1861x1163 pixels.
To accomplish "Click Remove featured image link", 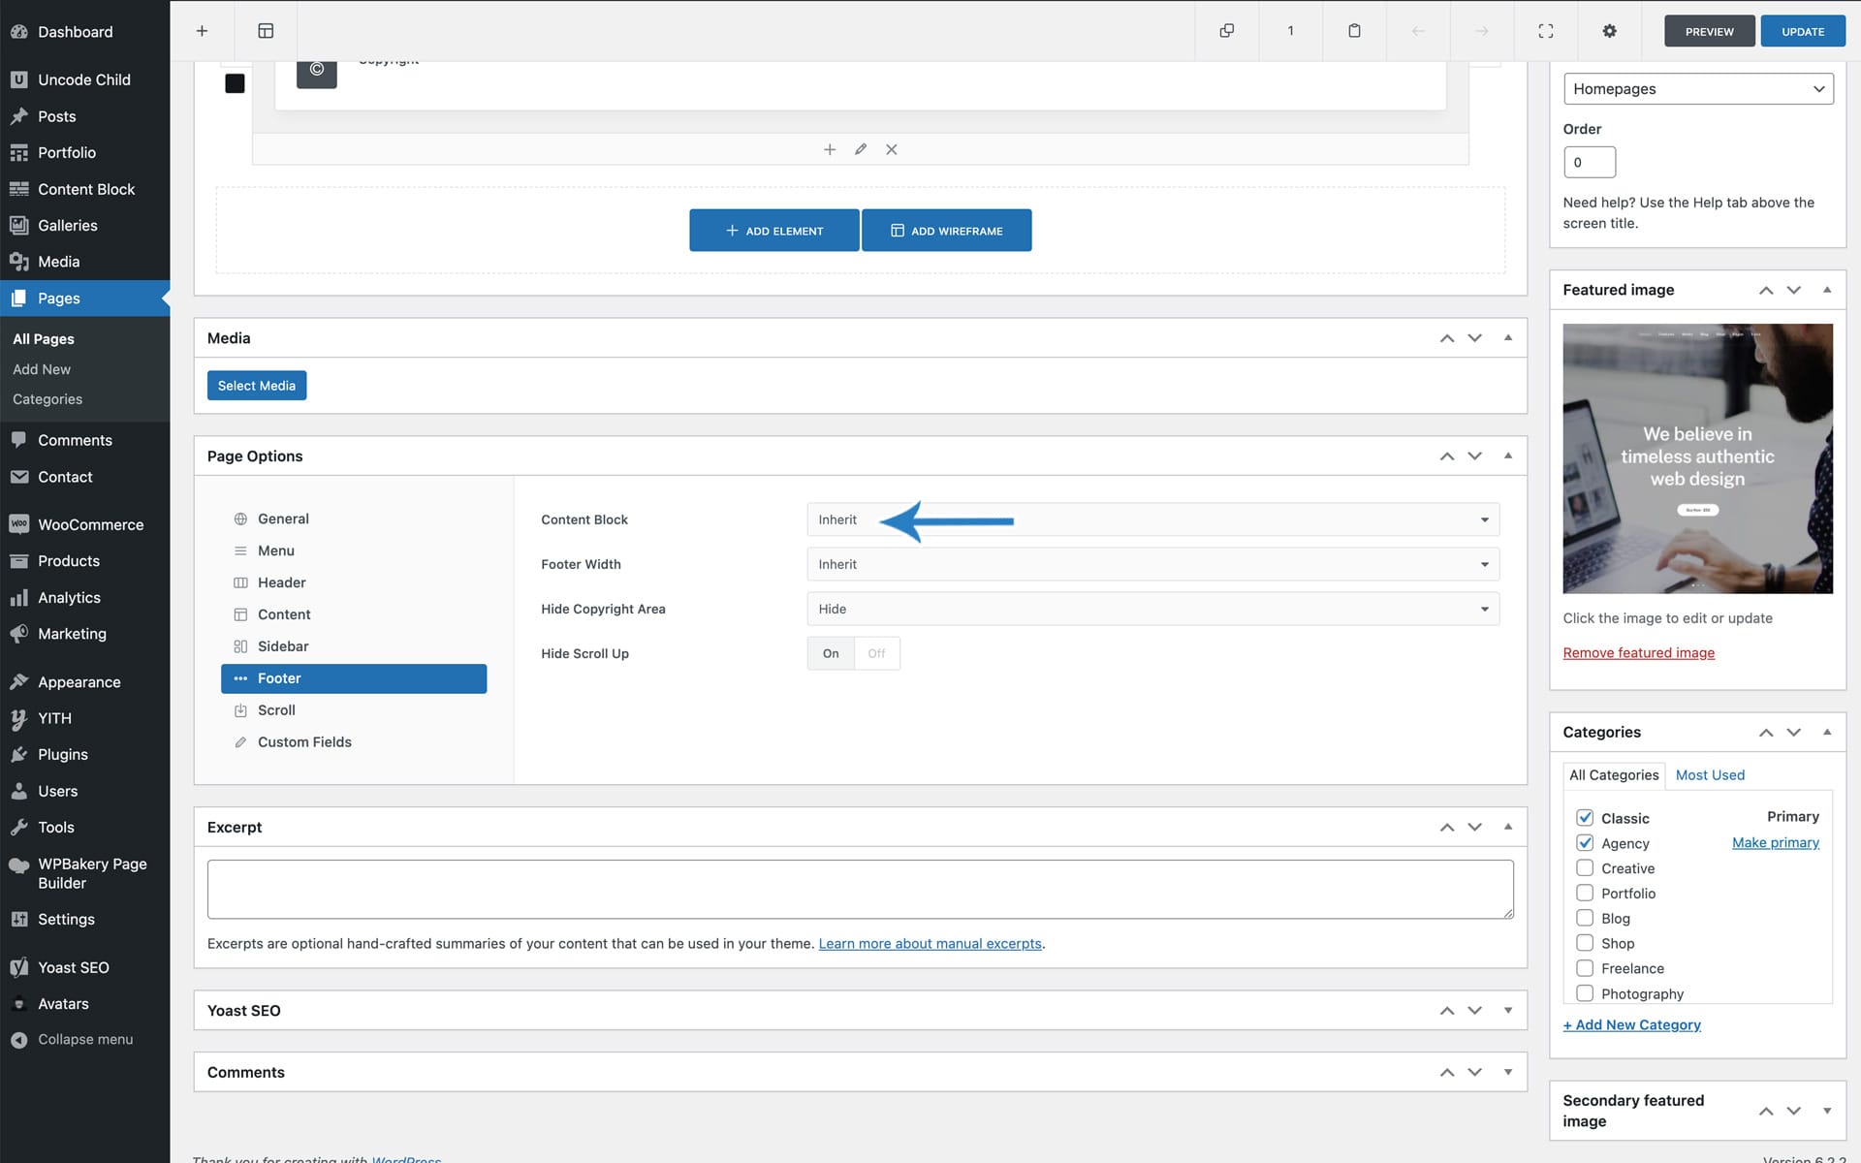I will pos(1638,653).
